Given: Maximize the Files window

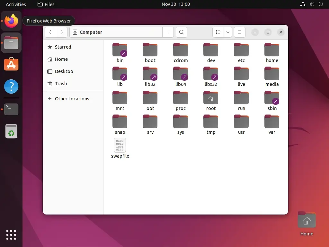Looking at the screenshot, I should point(268,32).
